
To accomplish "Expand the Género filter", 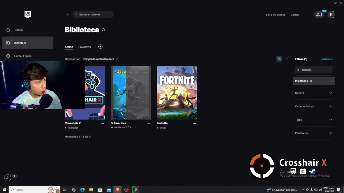I will 314,93.
